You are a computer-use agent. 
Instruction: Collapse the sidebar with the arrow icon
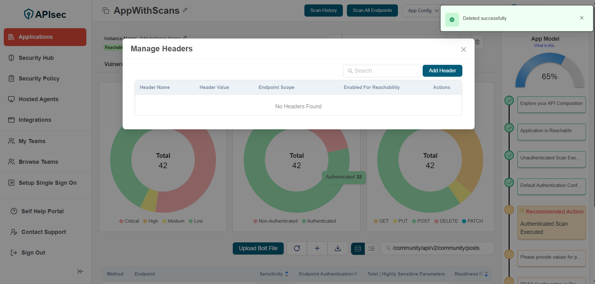[80, 271]
